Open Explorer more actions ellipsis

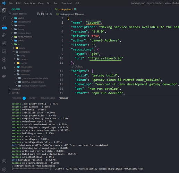[x=49, y=9]
